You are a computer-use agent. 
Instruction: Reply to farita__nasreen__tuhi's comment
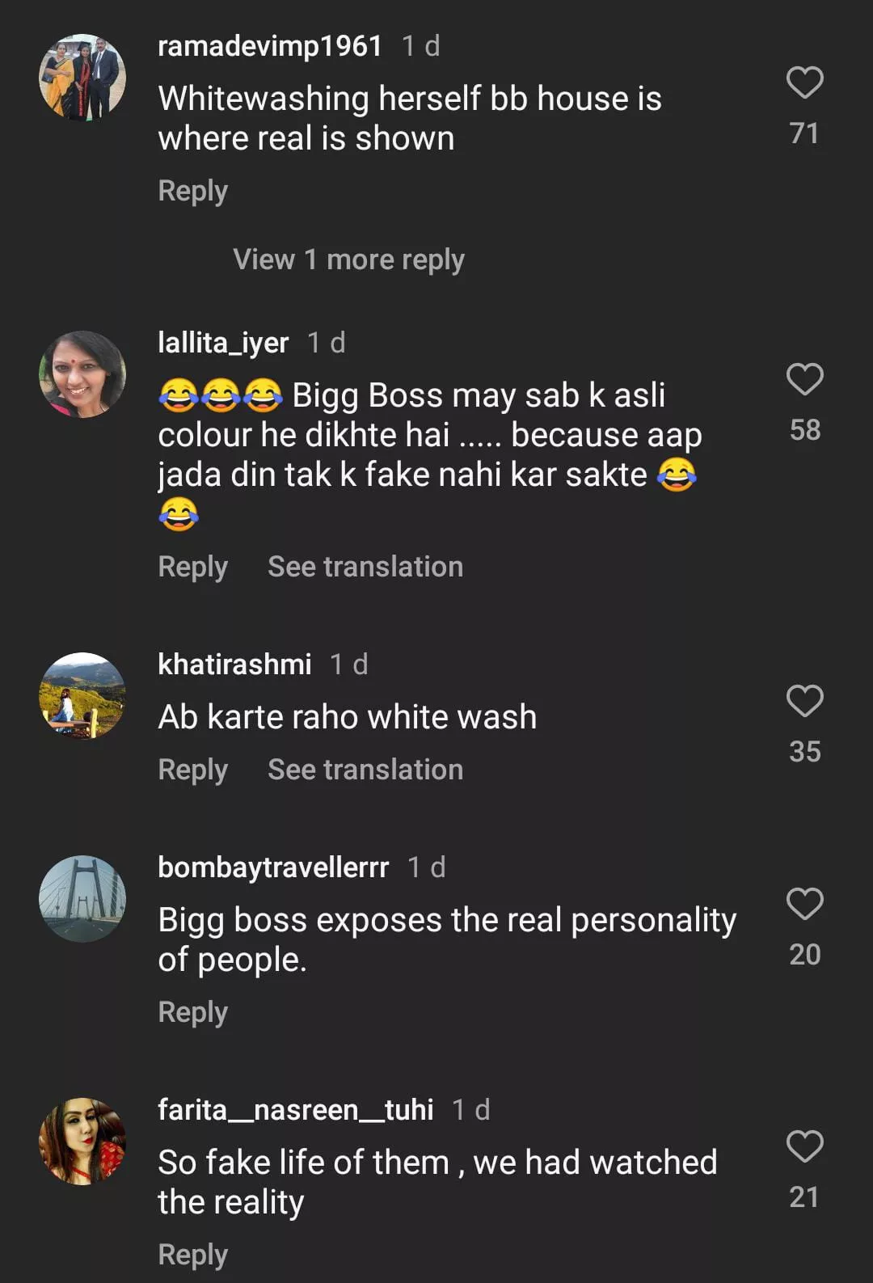(192, 1255)
